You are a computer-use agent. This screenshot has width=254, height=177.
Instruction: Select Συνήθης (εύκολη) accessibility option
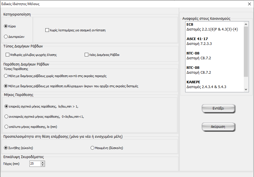(x=6, y=148)
